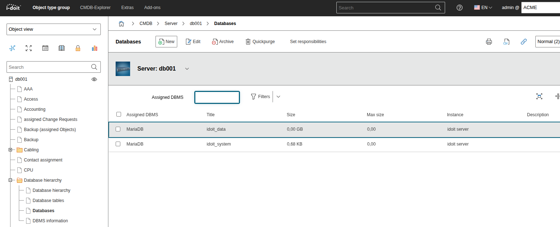
Task: Open the filters dropdown arrow
Action: (278, 97)
